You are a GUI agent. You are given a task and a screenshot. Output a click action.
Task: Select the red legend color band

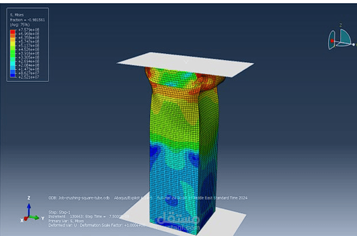[x=13, y=32]
